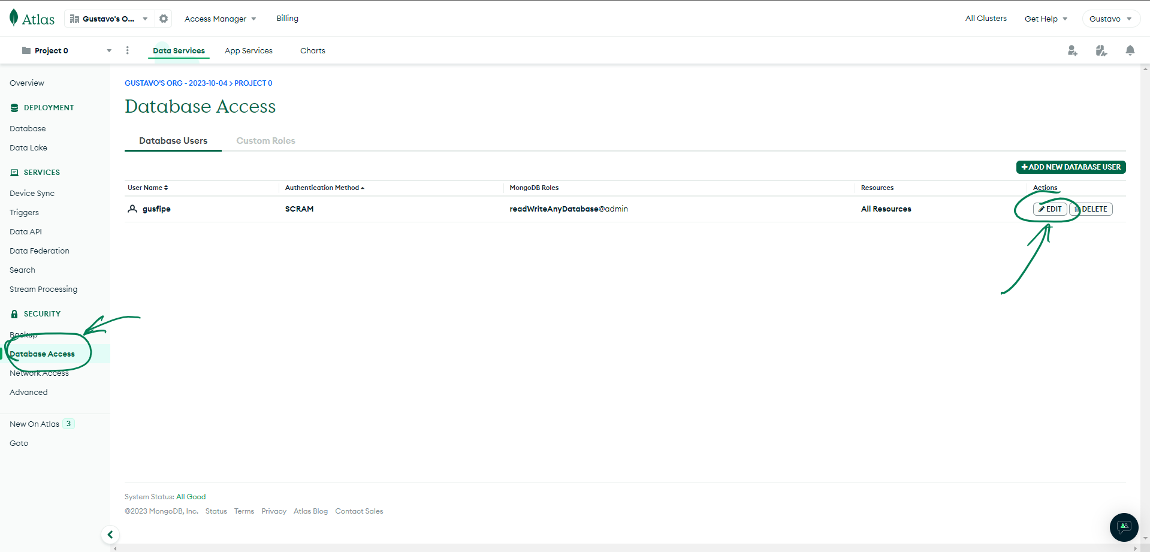Switch to the App Services tab
The height and width of the screenshot is (552, 1150).
249,51
